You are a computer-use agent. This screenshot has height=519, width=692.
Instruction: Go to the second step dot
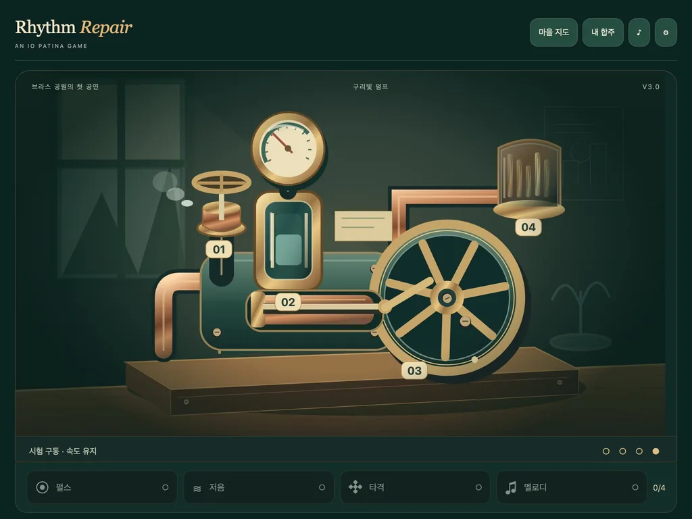[x=622, y=451]
